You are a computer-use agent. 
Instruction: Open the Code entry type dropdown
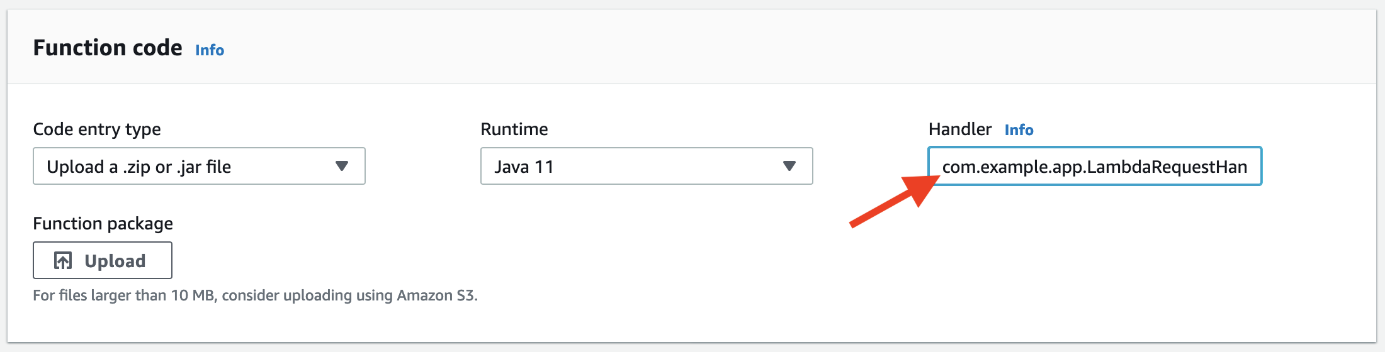[x=199, y=166]
